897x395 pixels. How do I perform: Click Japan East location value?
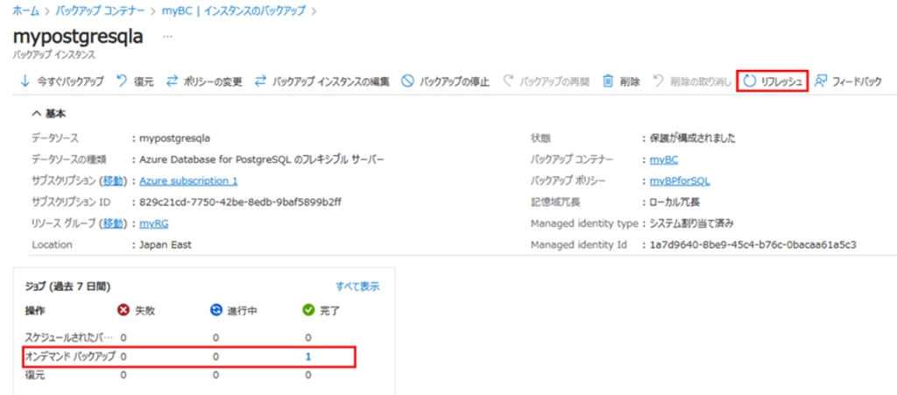coord(166,244)
